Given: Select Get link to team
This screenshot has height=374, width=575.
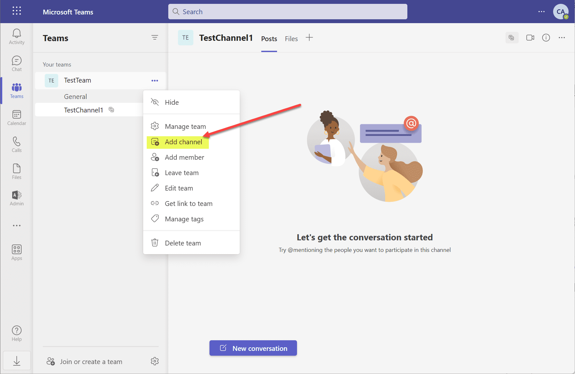Looking at the screenshot, I should point(191,203).
